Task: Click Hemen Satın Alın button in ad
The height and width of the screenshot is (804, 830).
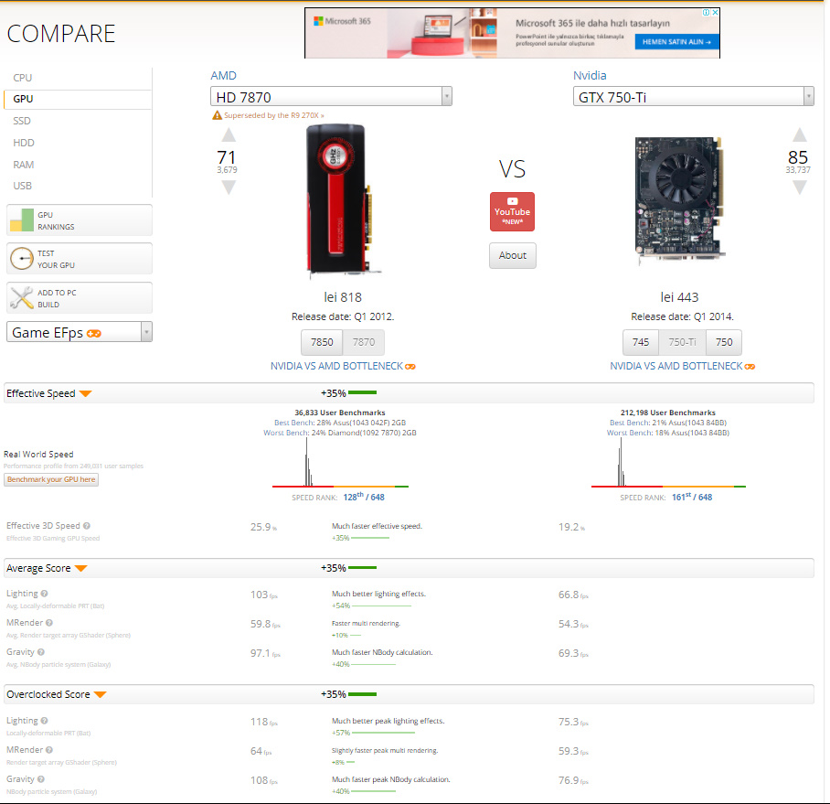Action: coord(676,42)
